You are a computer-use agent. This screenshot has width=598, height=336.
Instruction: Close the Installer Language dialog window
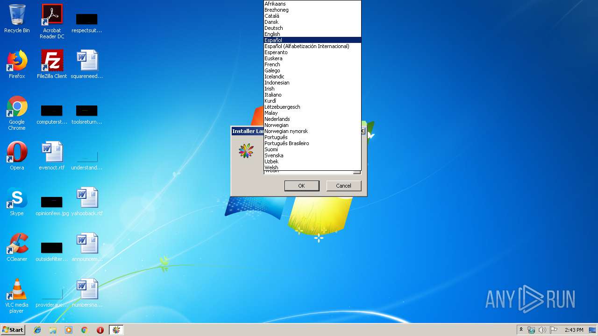pos(363,131)
